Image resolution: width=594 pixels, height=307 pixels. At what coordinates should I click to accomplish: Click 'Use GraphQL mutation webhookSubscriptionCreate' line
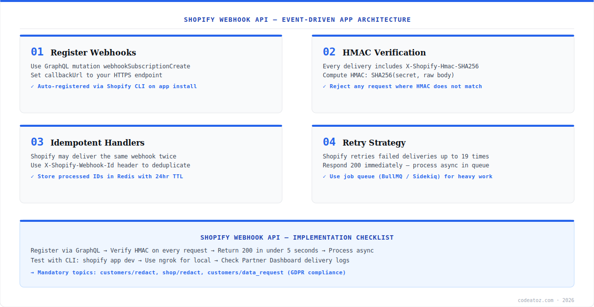[x=110, y=66]
